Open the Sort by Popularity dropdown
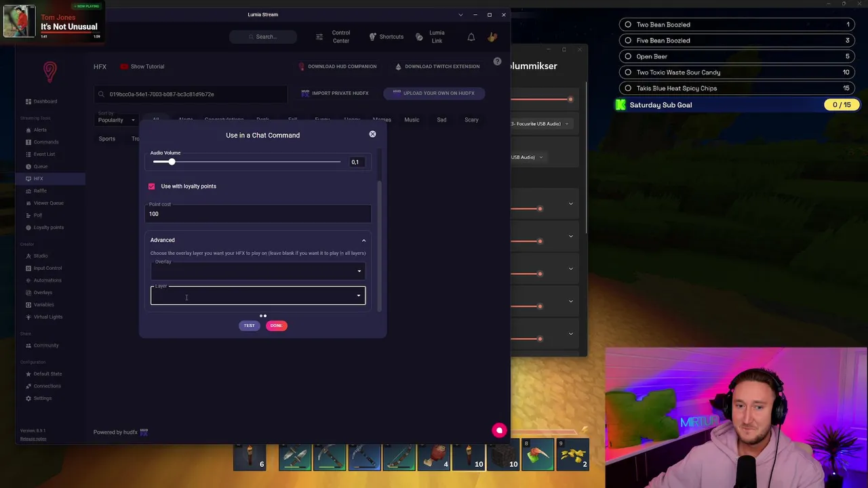The height and width of the screenshot is (488, 868). (x=117, y=120)
